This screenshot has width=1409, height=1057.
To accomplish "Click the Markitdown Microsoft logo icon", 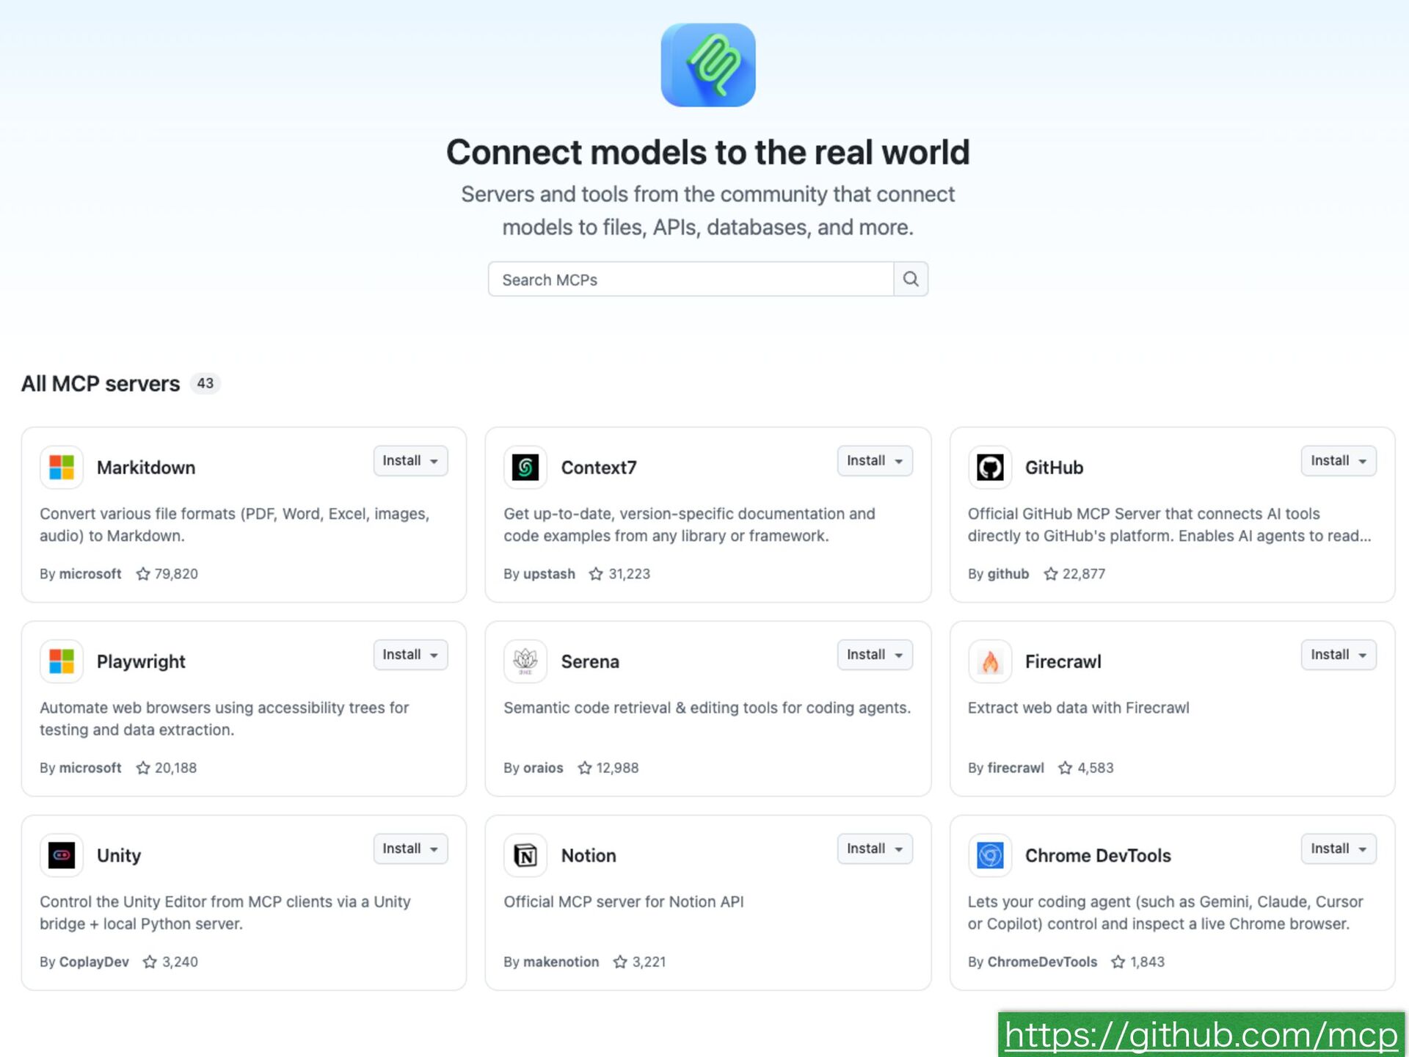I will [x=62, y=468].
